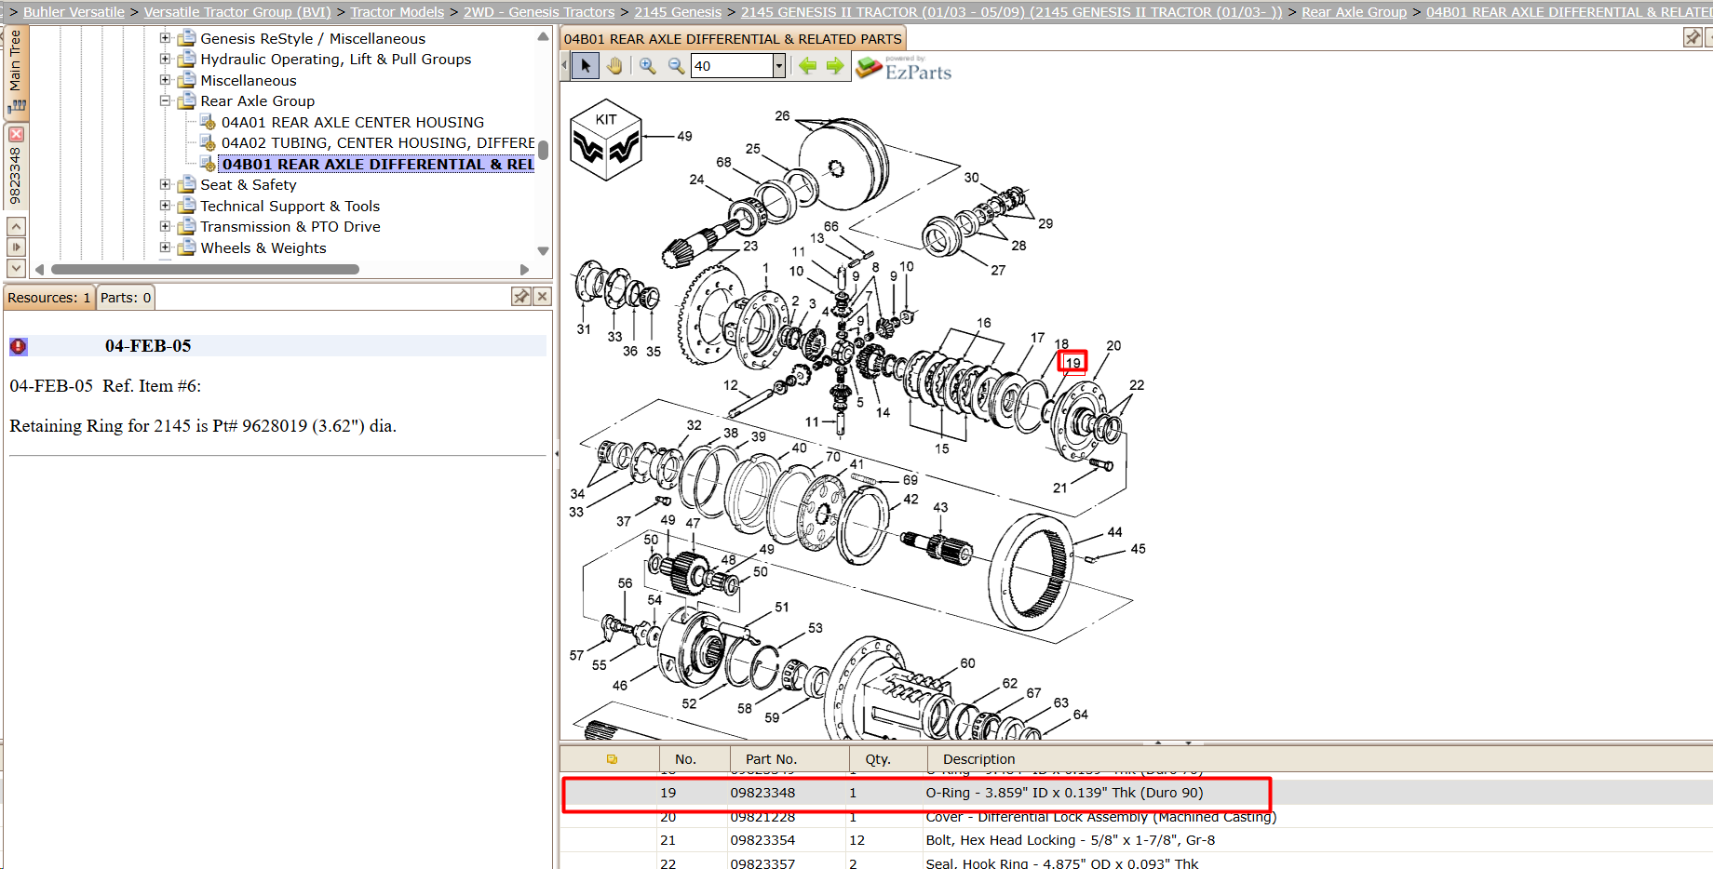The height and width of the screenshot is (869, 1713).
Task: Click the collapse arrow left of toolbar
Action: (x=564, y=66)
